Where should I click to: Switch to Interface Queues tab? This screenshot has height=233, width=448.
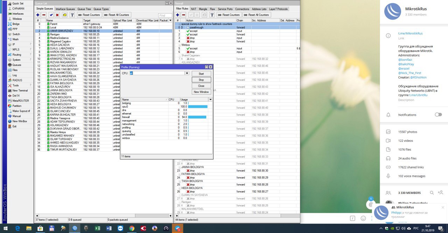tap(65, 9)
